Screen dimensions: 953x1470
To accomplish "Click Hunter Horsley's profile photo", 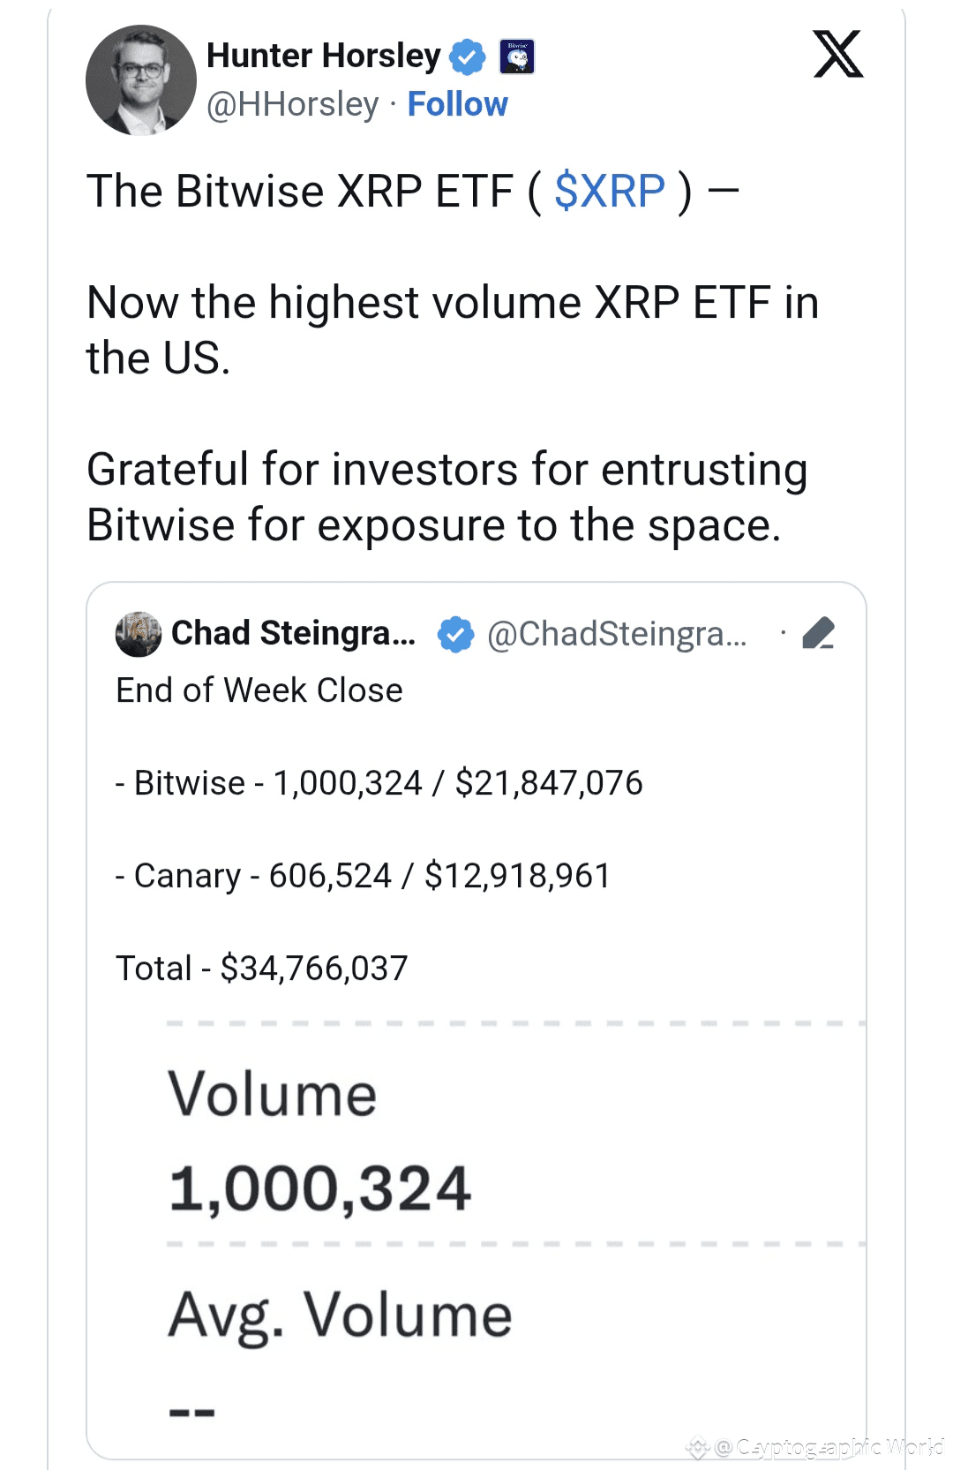I will pos(141,80).
